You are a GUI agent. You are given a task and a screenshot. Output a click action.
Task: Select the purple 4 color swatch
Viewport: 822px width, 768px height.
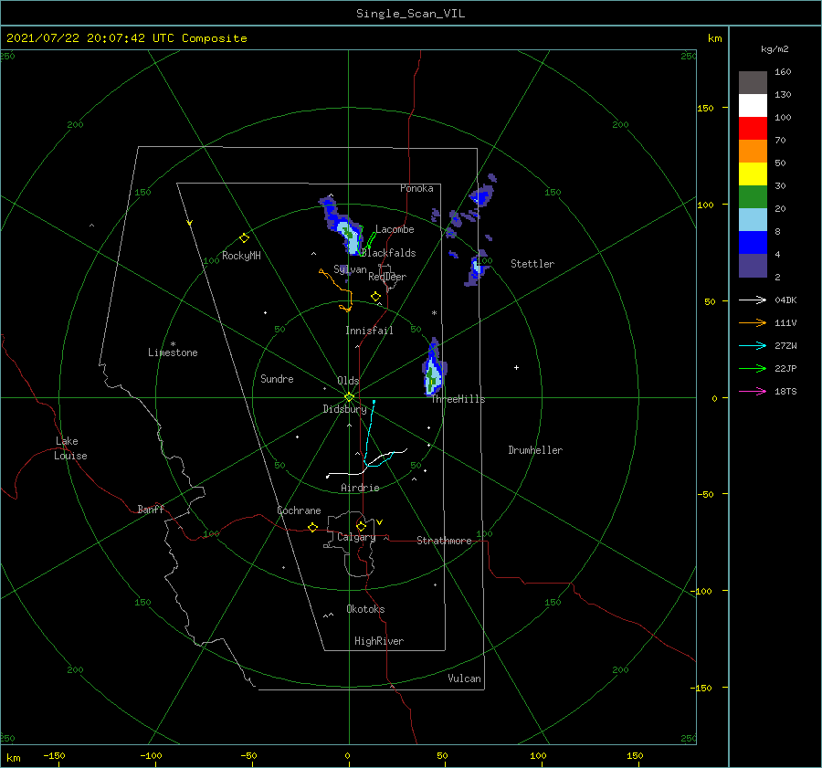tap(753, 265)
